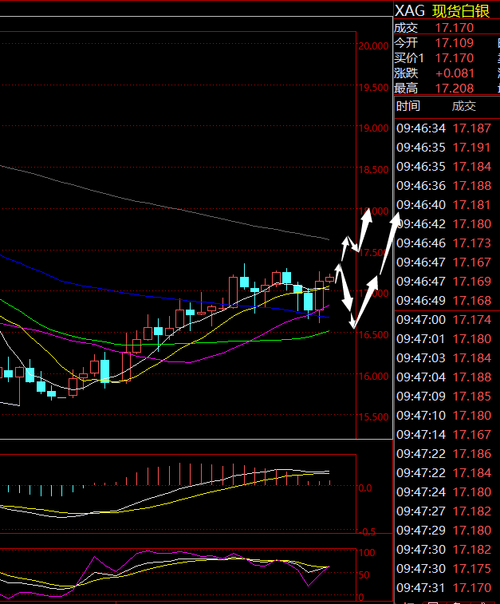Select the 09:46:36 tick row
This screenshot has height=604, width=500.
pyautogui.click(x=444, y=186)
